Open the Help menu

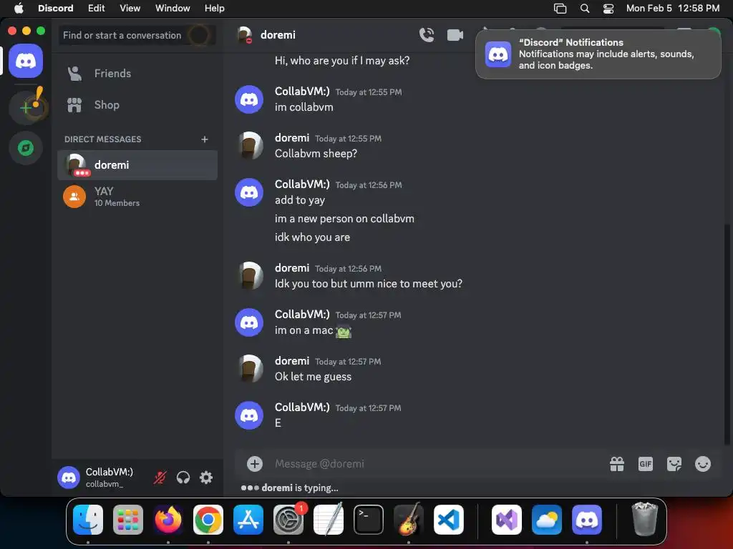pyautogui.click(x=215, y=8)
